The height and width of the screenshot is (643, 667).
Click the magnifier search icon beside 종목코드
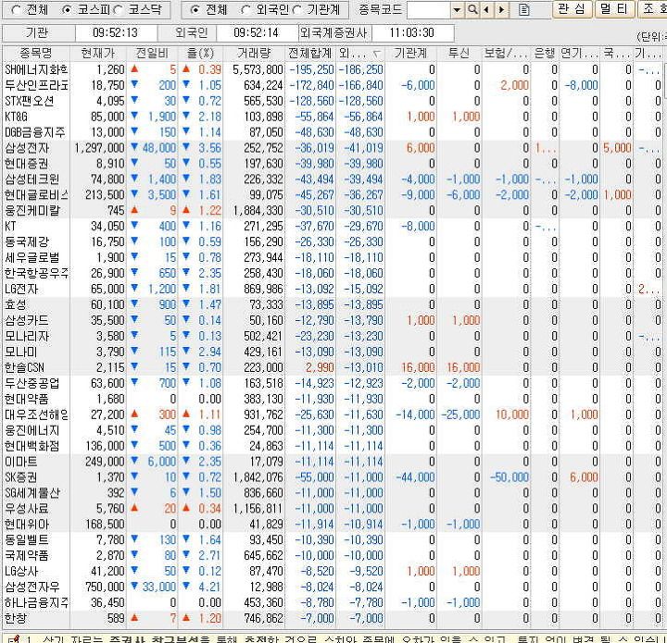pos(472,10)
